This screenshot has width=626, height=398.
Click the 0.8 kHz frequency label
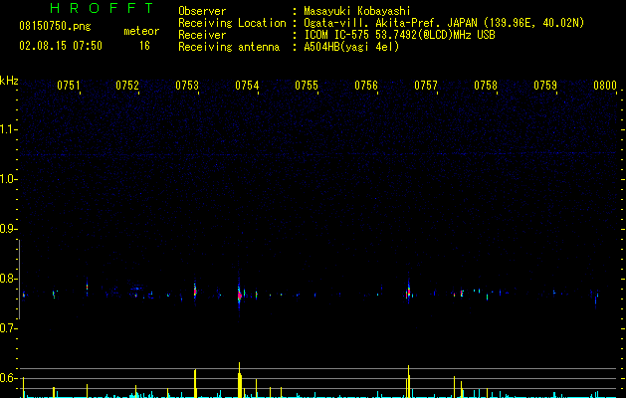pyautogui.click(x=8, y=279)
